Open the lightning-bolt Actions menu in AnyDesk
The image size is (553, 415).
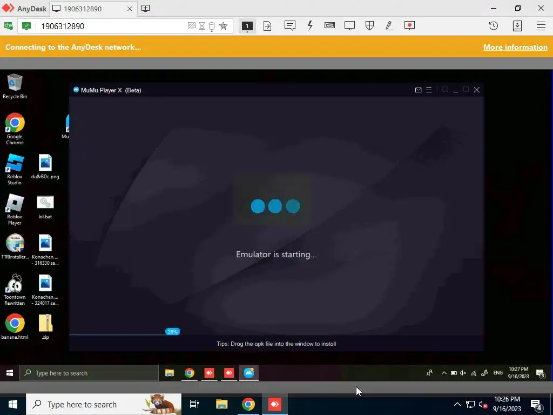coord(310,25)
